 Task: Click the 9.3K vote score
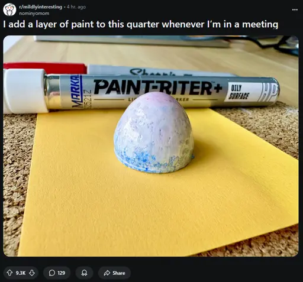[x=21, y=273]
